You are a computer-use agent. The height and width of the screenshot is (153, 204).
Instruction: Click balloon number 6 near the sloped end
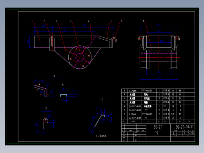[x=111, y=21]
